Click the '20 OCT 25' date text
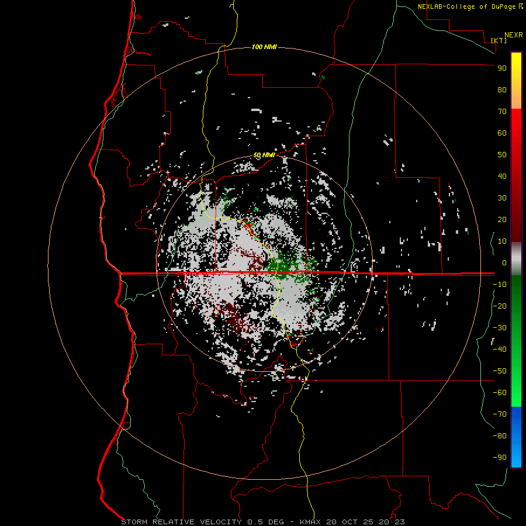526x526 pixels. tap(350, 522)
